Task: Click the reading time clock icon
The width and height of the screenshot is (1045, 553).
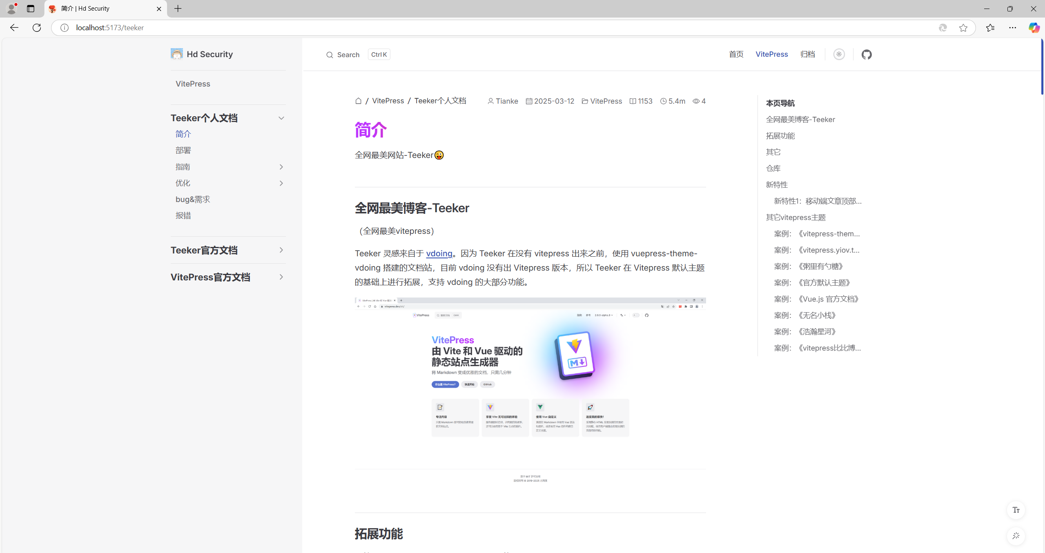Action: click(663, 101)
